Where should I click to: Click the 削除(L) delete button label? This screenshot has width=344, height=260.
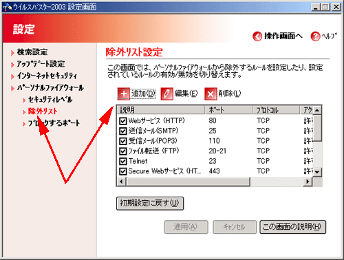(230, 94)
